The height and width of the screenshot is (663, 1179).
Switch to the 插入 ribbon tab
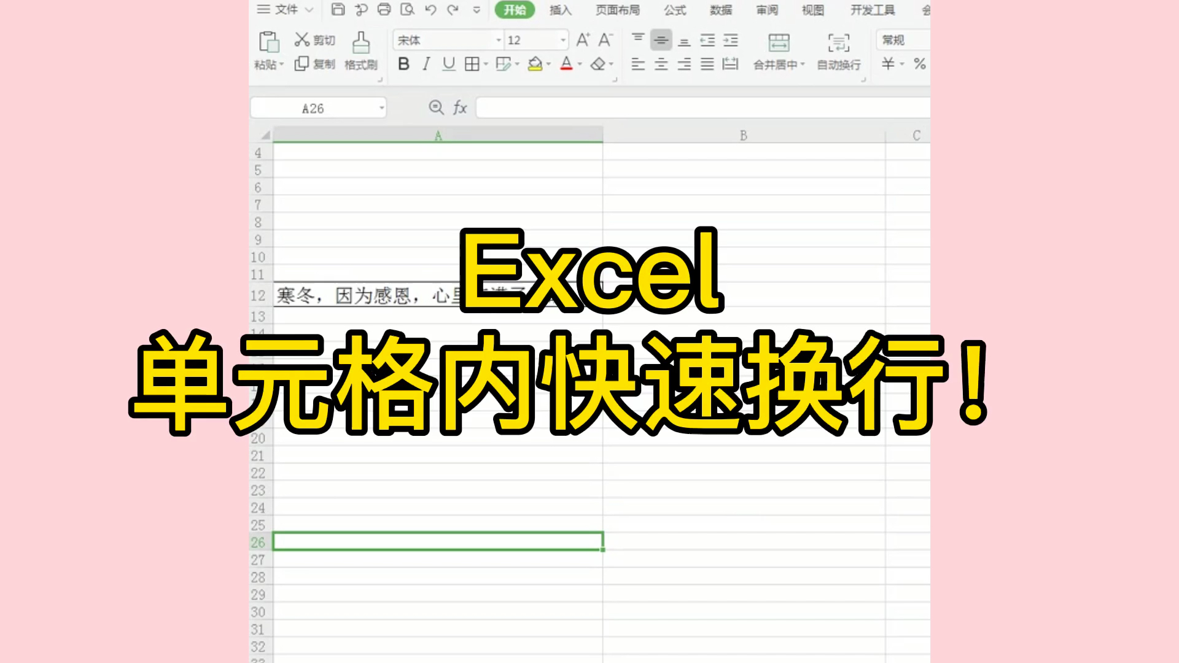(x=560, y=10)
